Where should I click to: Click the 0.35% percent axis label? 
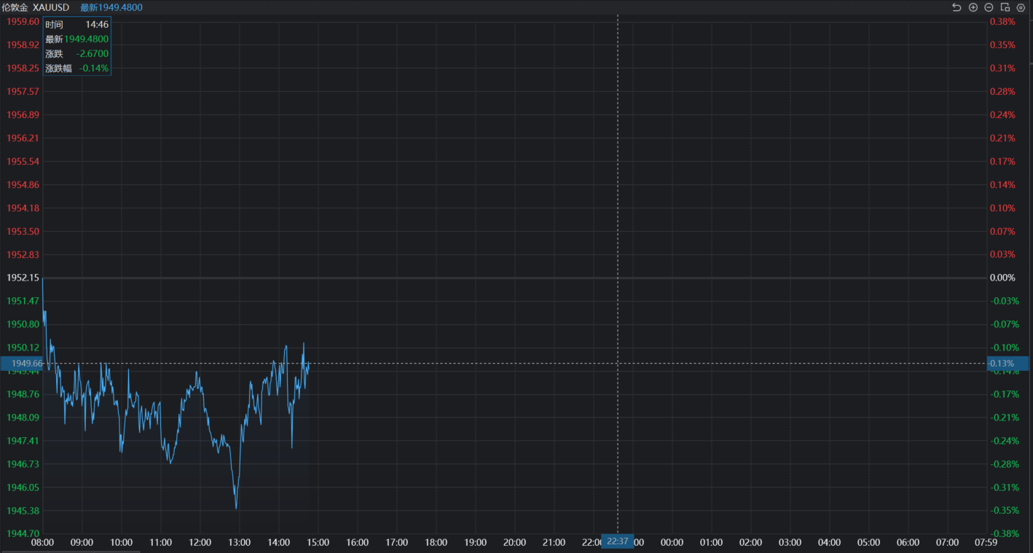[1002, 45]
